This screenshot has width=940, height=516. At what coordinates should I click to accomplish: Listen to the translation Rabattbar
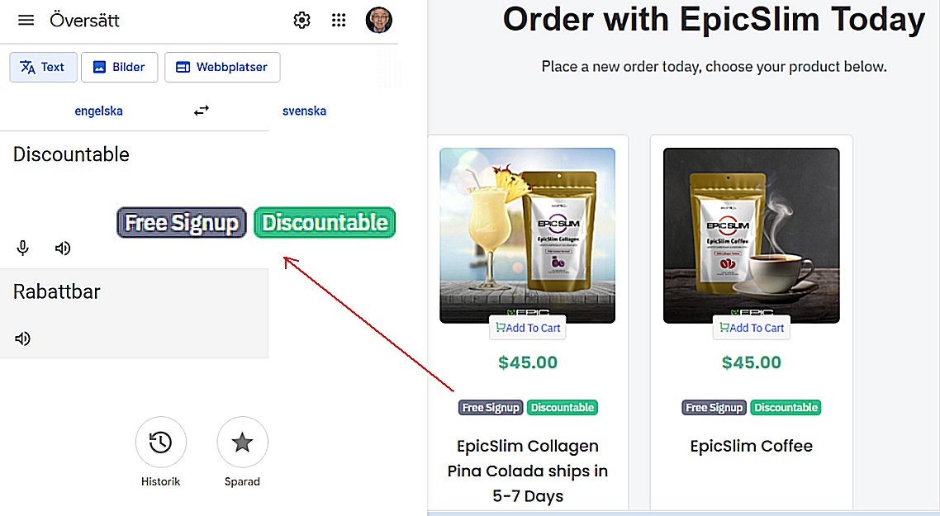tap(22, 338)
